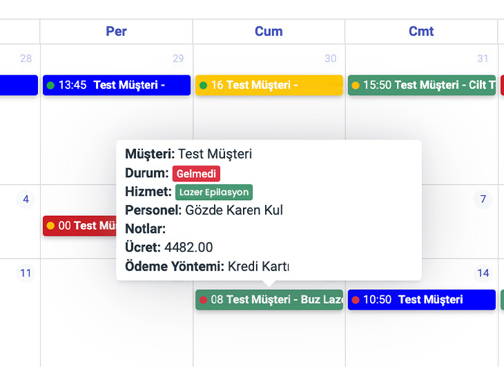The image size is (504, 367).
Task: Click the green dot on the 16 event
Action: tap(203, 86)
